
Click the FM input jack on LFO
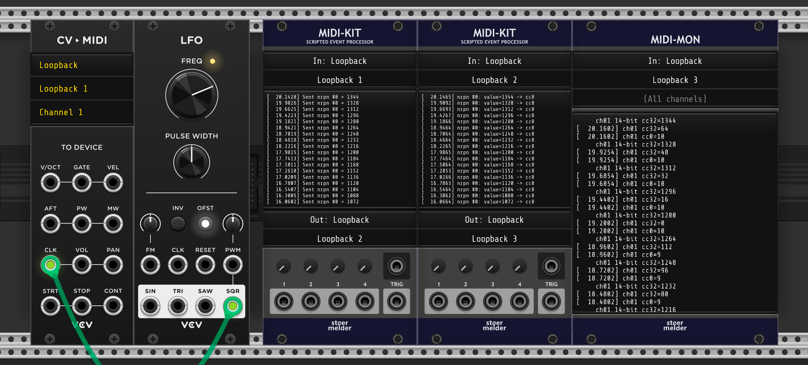tap(150, 265)
